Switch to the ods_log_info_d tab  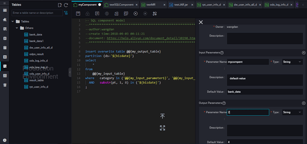coord(279,5)
